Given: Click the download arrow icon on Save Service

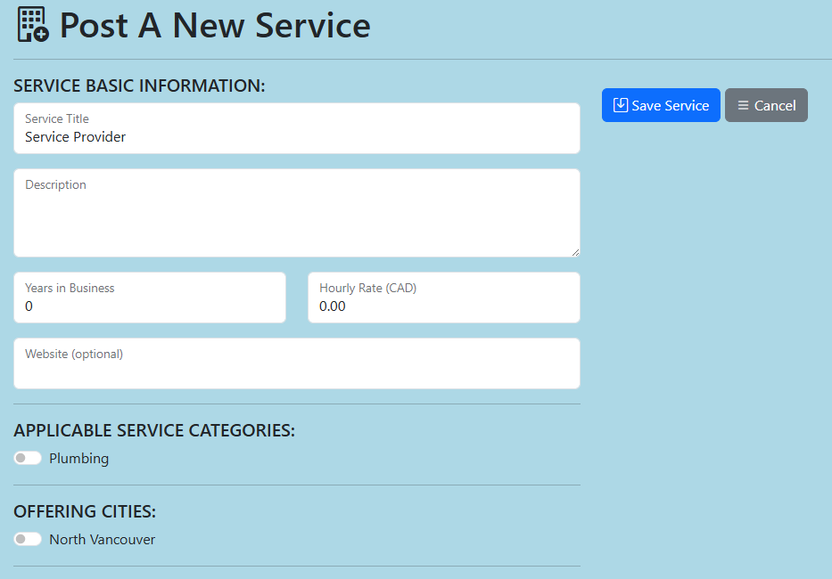Looking at the screenshot, I should [x=621, y=105].
